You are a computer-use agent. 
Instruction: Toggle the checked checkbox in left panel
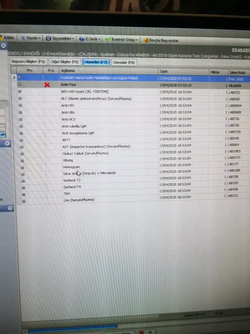coord(3,134)
